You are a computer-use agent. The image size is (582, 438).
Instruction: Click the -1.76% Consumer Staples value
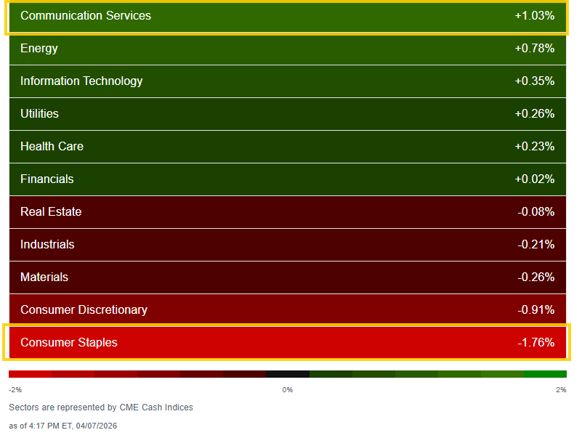point(536,342)
